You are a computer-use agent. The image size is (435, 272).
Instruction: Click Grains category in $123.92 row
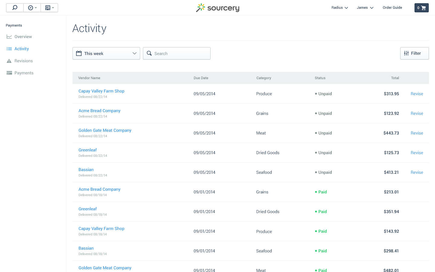(x=262, y=113)
